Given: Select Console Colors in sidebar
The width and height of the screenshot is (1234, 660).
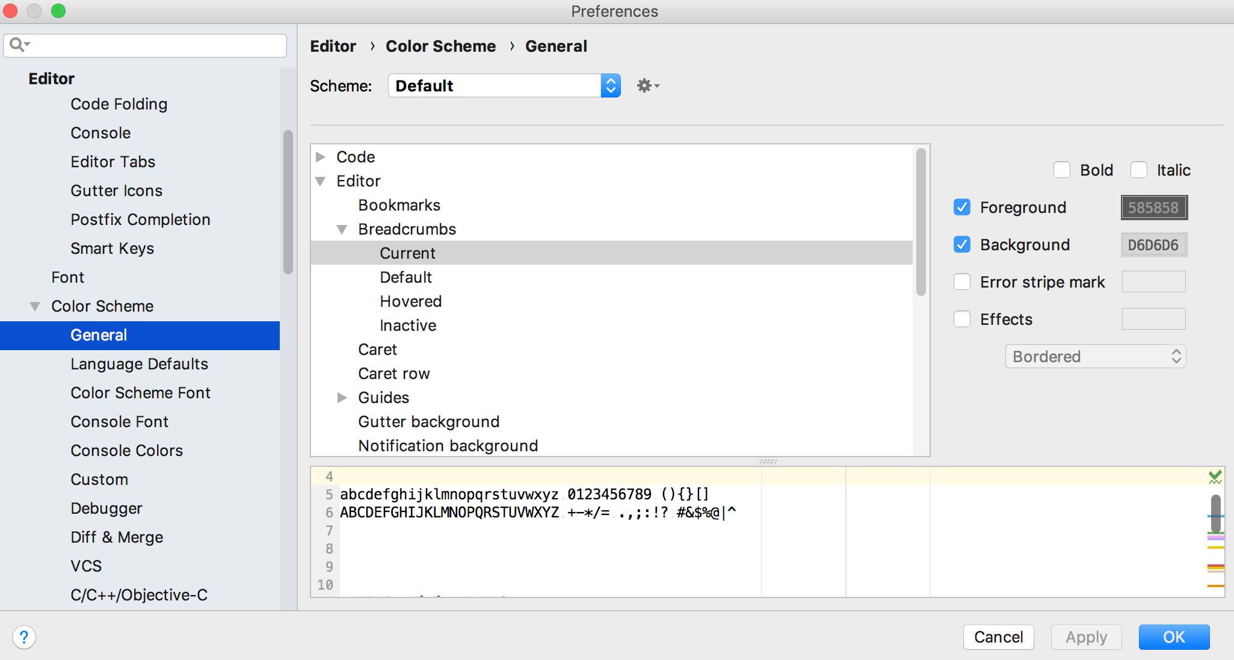Looking at the screenshot, I should (x=126, y=451).
